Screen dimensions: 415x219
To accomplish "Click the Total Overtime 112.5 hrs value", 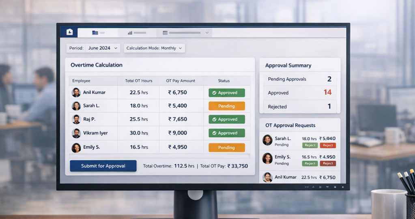I will click(x=184, y=166).
